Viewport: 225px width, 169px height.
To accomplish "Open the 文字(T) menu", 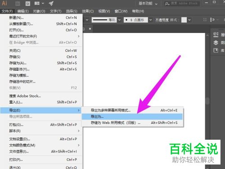I will 56,11.
